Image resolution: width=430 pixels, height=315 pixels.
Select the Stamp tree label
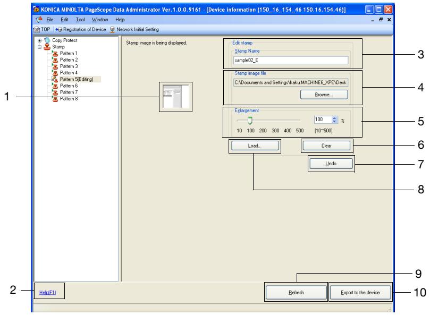58,47
